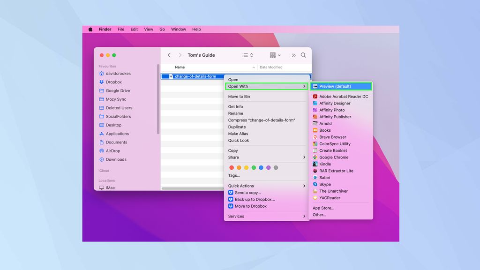480x270 pixels.
Task: Switch to list view using the toolbar icon
Action: 244,55
